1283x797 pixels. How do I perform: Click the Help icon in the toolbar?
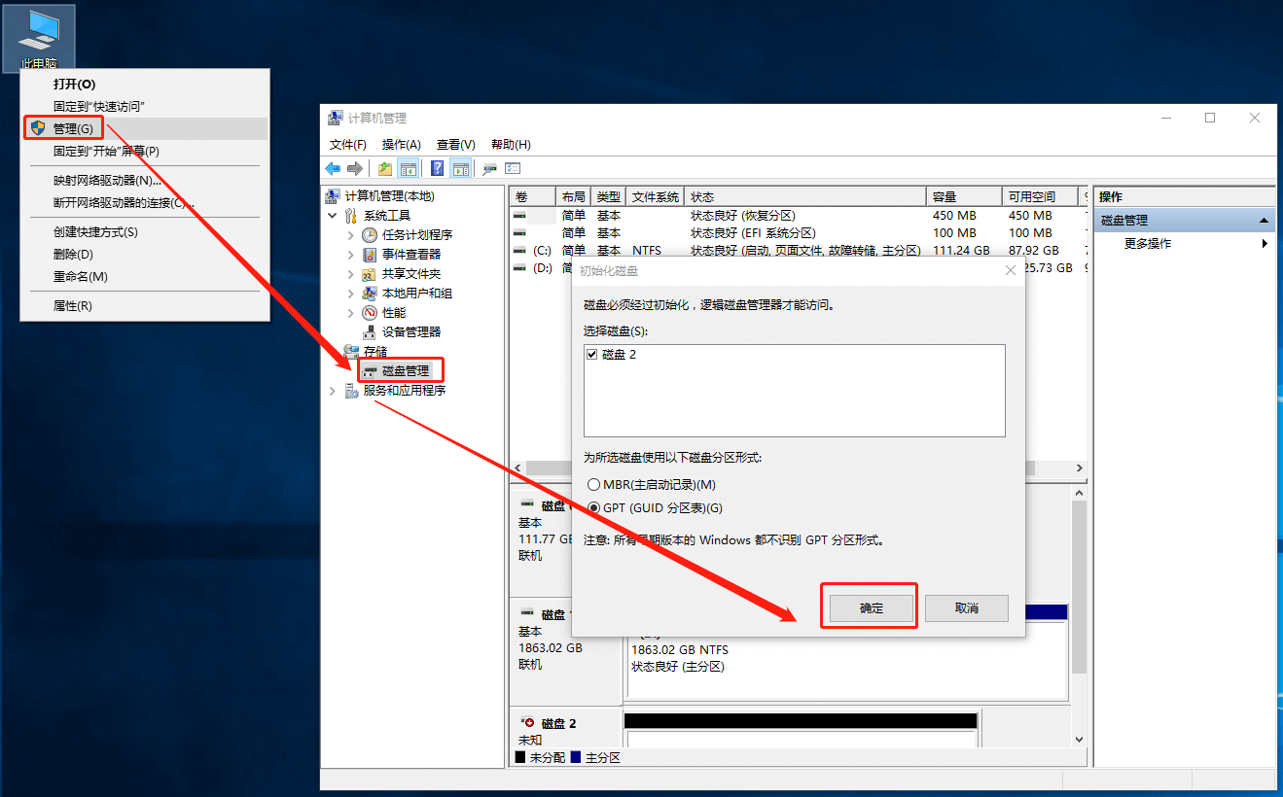tap(436, 167)
